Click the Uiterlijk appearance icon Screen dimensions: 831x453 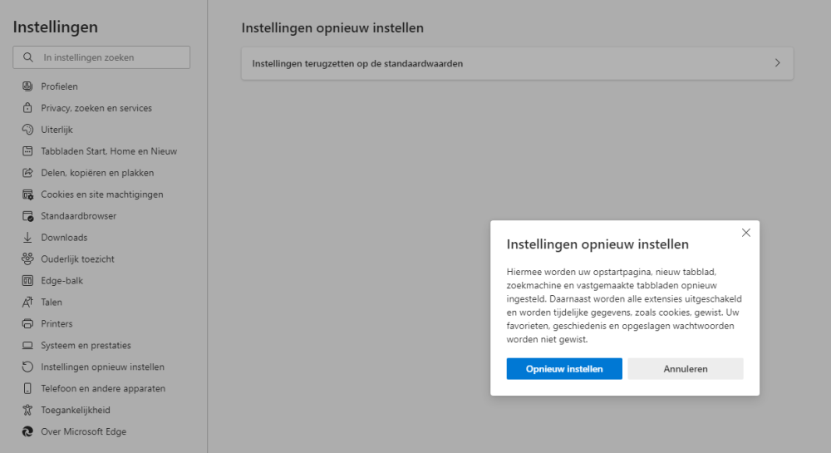pyautogui.click(x=27, y=130)
